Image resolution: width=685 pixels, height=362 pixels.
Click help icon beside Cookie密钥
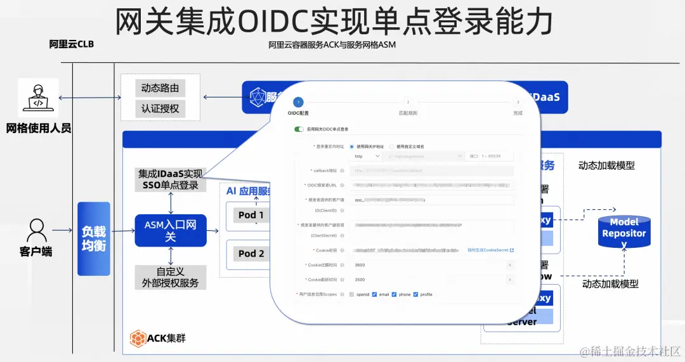(x=342, y=250)
